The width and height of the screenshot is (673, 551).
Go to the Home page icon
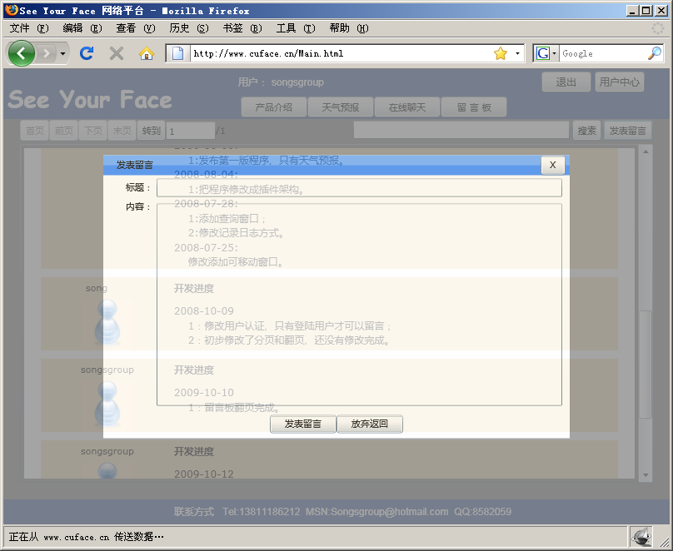147,53
